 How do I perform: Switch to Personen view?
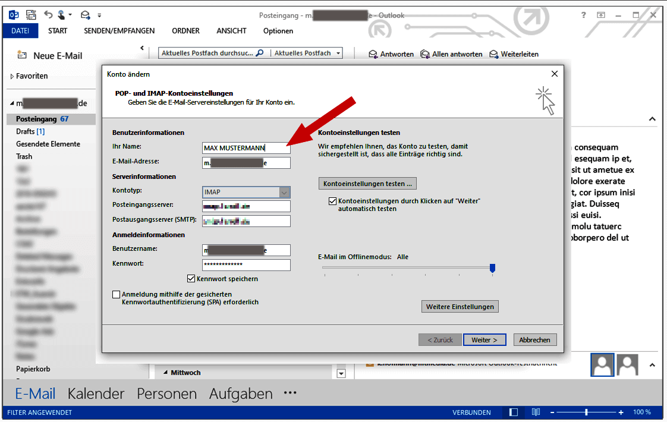166,393
